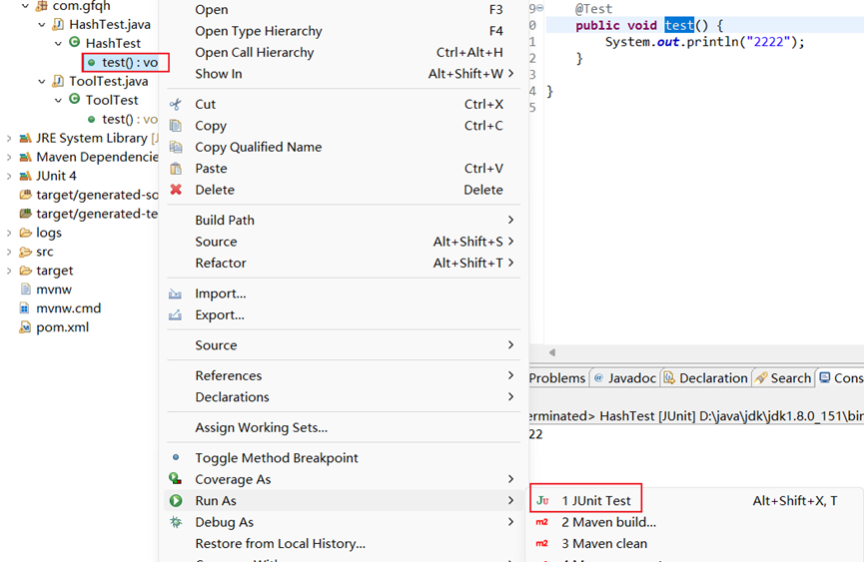
Task: Select test() method under ToolTest
Action: coord(122,119)
